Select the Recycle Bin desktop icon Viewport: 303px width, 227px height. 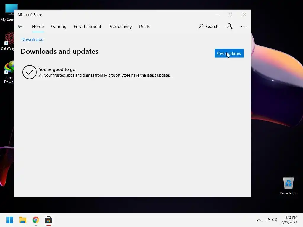click(288, 186)
